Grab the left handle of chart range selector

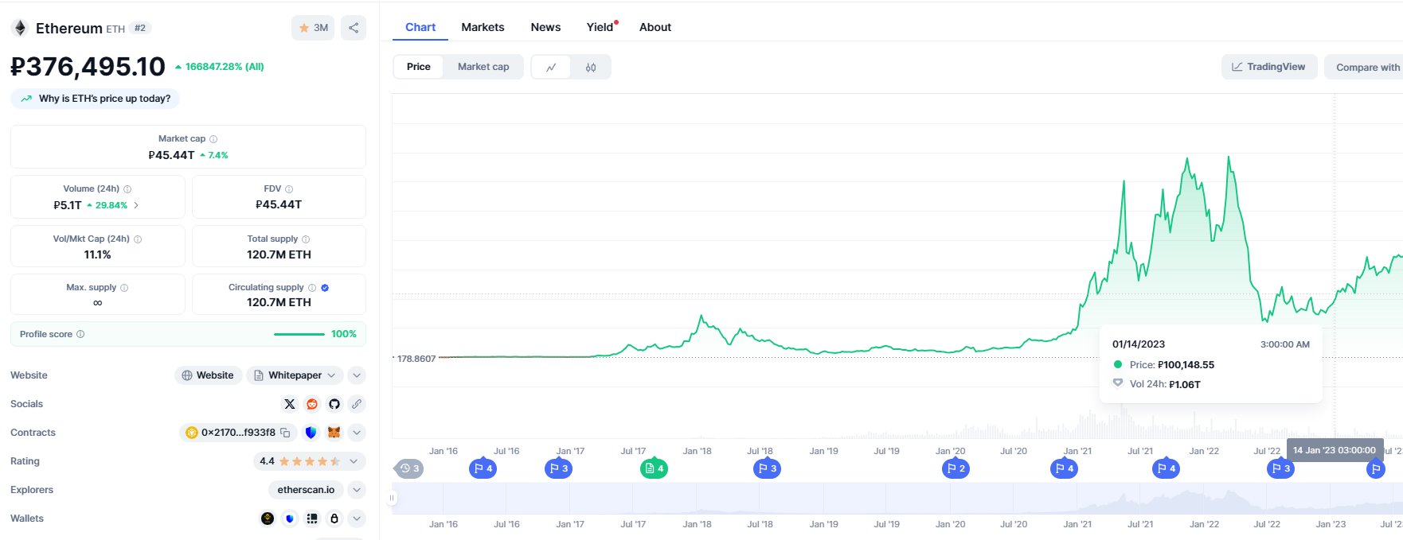pyautogui.click(x=392, y=499)
